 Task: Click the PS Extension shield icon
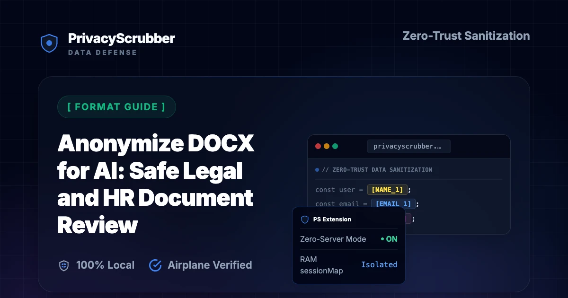point(305,219)
